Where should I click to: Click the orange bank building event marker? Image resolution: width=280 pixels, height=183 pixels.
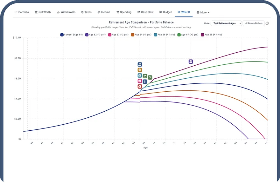click(140, 70)
